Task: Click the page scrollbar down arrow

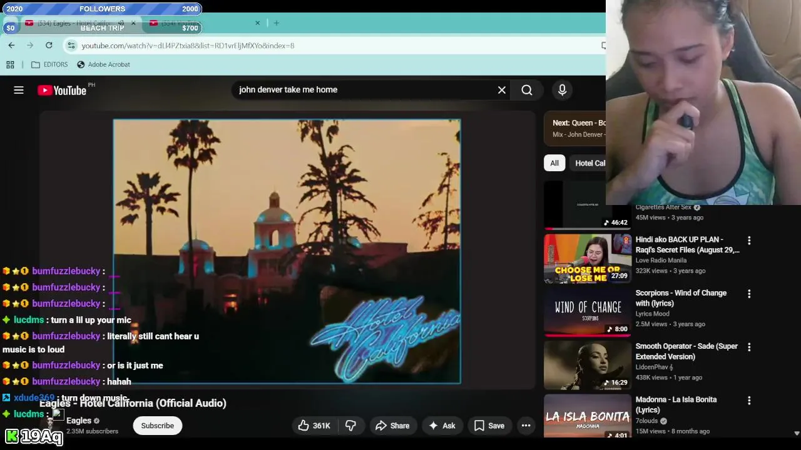Action: 797,433
